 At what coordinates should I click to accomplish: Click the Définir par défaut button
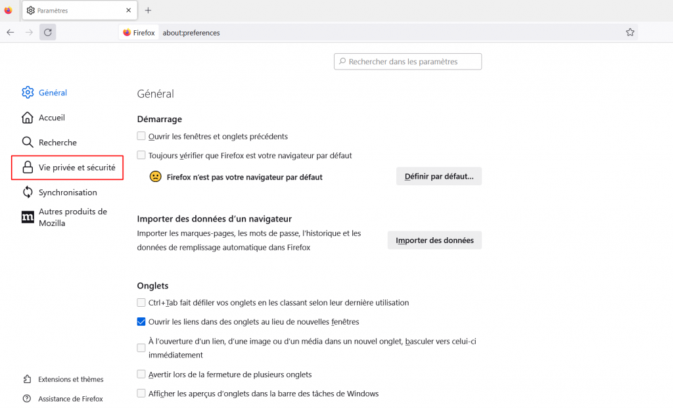(438, 176)
